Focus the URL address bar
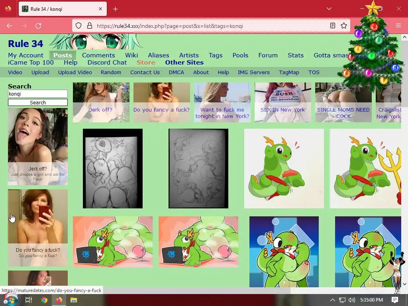 pos(211,26)
